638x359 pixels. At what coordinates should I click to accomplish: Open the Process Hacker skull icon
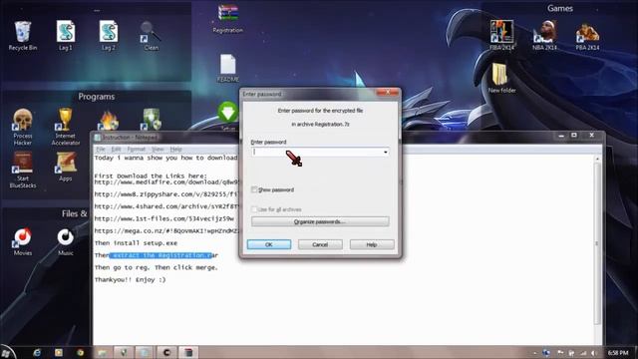click(x=23, y=127)
